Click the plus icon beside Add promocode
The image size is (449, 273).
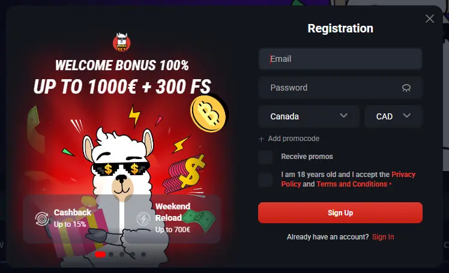(261, 139)
